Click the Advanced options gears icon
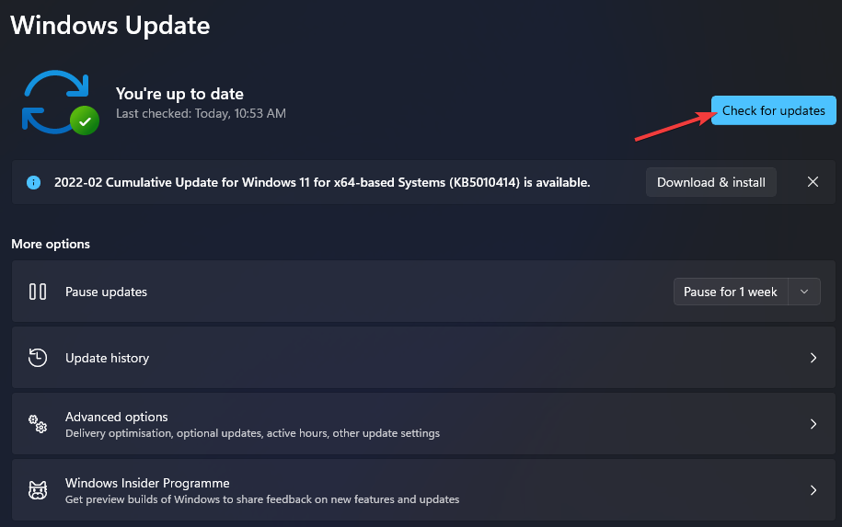 (38, 424)
